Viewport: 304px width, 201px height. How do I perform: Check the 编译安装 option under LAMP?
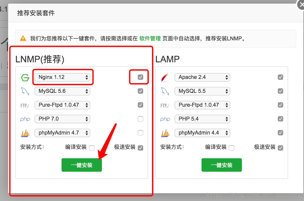click(x=231, y=147)
